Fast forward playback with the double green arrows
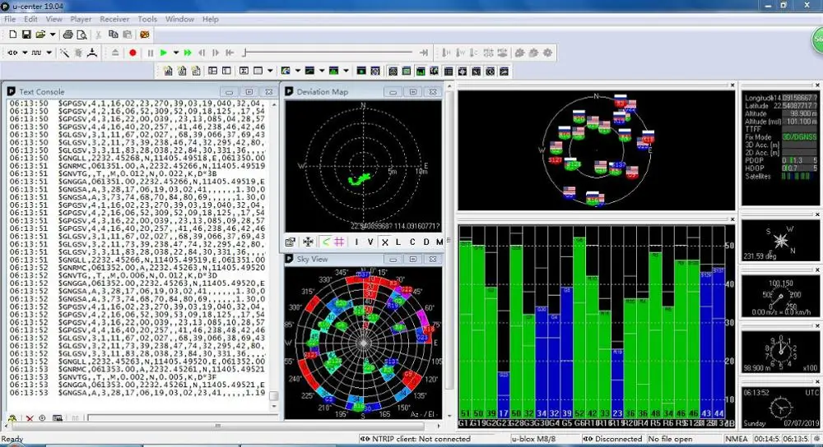The height and width of the screenshot is (447, 823). click(x=188, y=53)
